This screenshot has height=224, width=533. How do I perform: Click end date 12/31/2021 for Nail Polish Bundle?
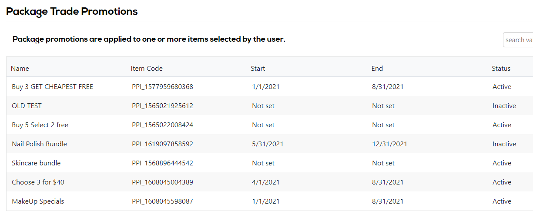389,144
